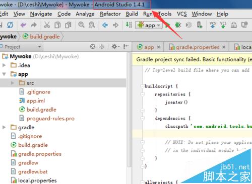Image resolution: width=252 pixels, height=184 pixels.
Task: Collapse the buildscript code block
Action: [x=143, y=86]
